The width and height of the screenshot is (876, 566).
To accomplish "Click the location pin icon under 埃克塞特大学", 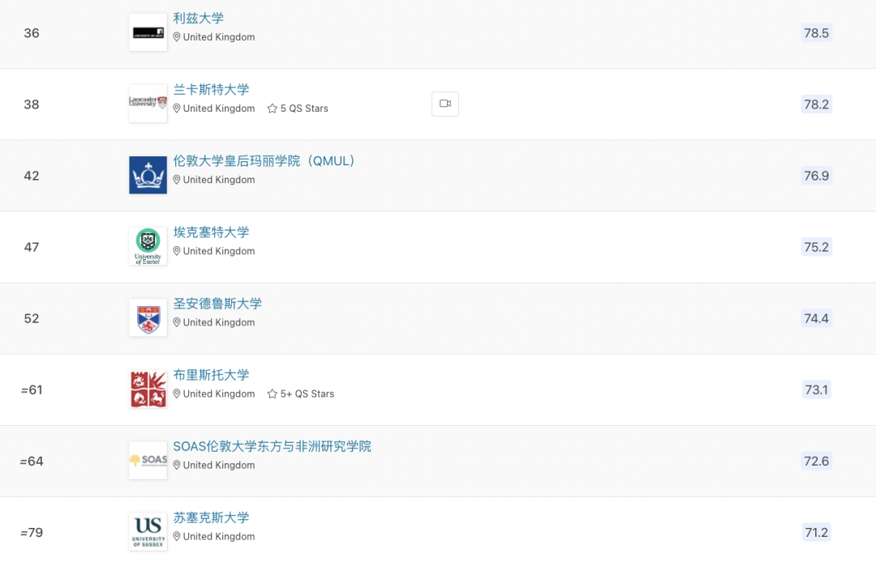I will (x=177, y=252).
